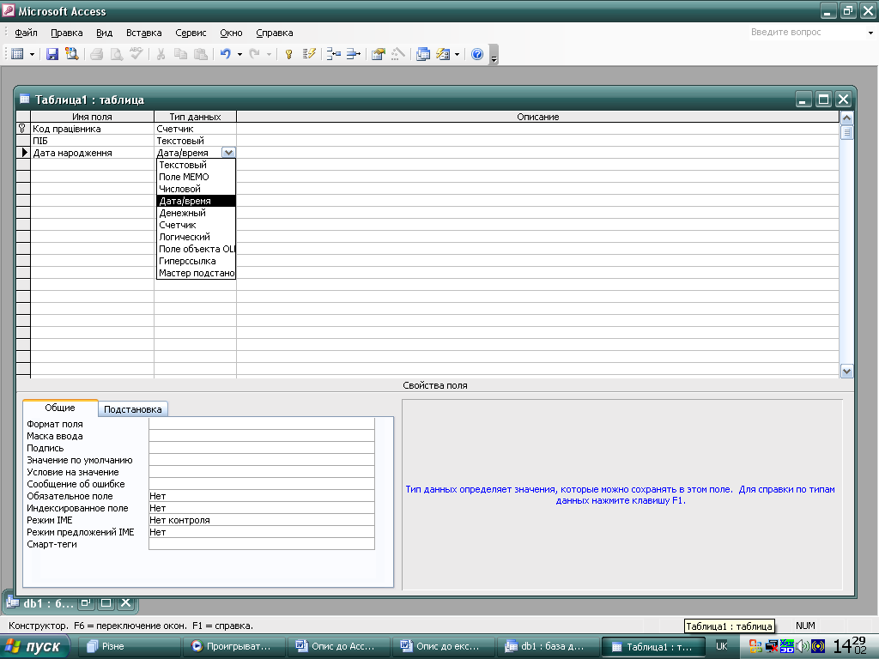Choose 'Счетчик' in the dropdown list
This screenshot has height=659, width=879.
(197, 225)
